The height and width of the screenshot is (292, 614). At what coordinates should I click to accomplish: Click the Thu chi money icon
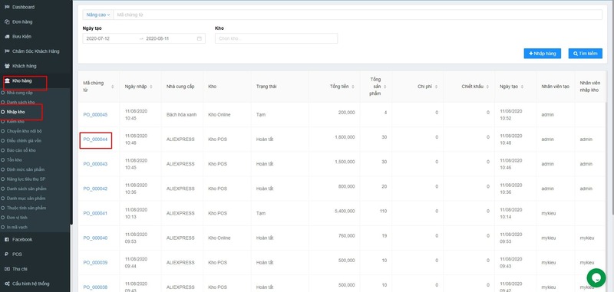point(7,269)
